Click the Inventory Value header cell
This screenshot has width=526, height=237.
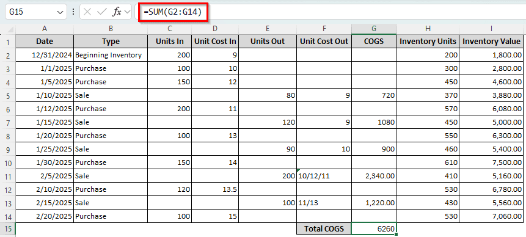pos(491,42)
